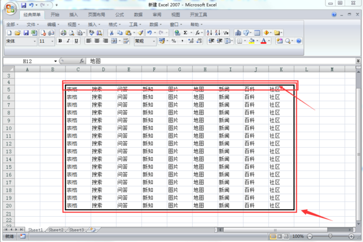The image size is (363, 242).
Task: Cut selection with scissors icon
Action: click(x=112, y=33)
